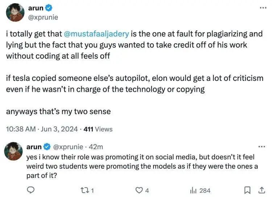Open the @xprunie handle under main author
The width and height of the screenshot is (272, 197).
click(x=43, y=17)
